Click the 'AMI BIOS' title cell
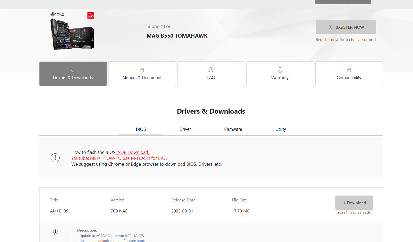 59,211
